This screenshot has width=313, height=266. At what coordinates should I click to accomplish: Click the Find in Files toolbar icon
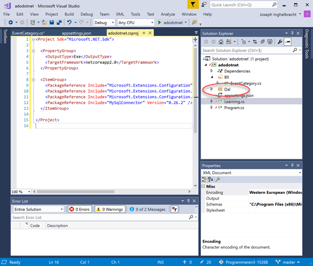(x=194, y=22)
